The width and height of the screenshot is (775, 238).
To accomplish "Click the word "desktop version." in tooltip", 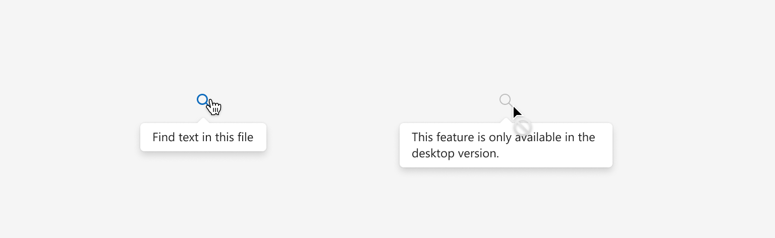I will click(x=455, y=153).
